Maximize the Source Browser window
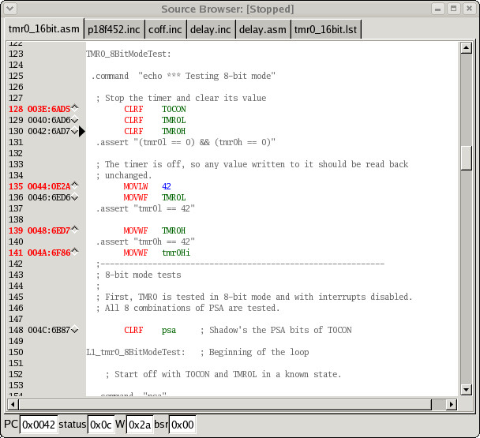 [x=454, y=9]
